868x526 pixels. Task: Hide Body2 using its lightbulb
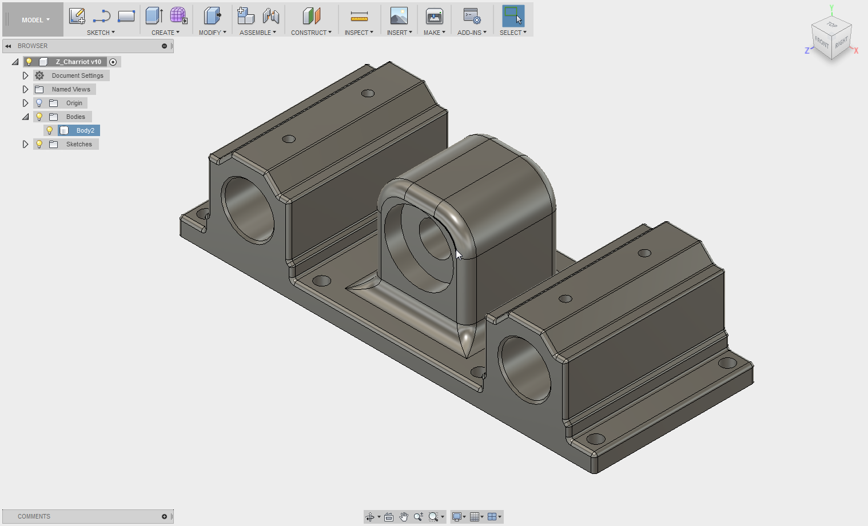coord(50,130)
